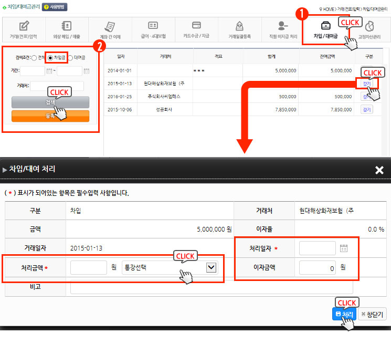
Task: Open calendar icon next to 처리일자
Action: (x=344, y=248)
